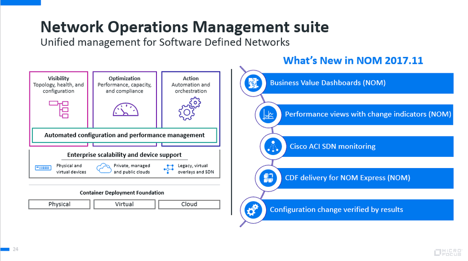Viewport: 468px width, 261px height.
Task: Click the What's New in NOM 2017.11 heading
Action: pyautogui.click(x=353, y=61)
